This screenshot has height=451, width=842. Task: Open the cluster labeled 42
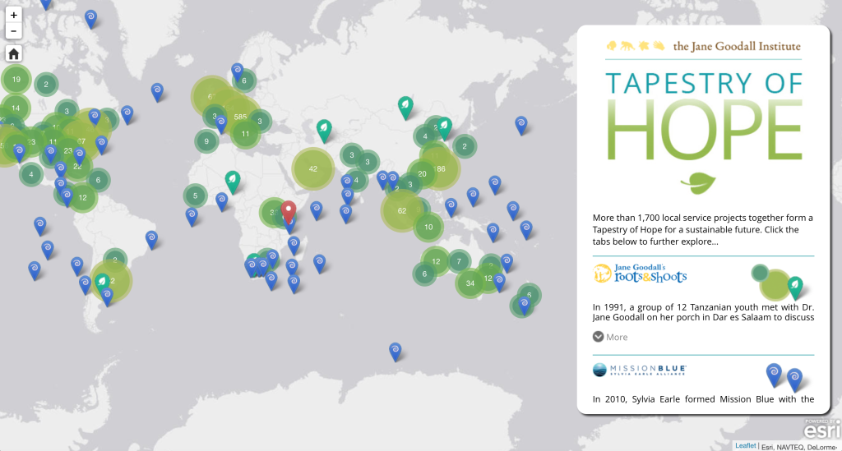pyautogui.click(x=313, y=168)
